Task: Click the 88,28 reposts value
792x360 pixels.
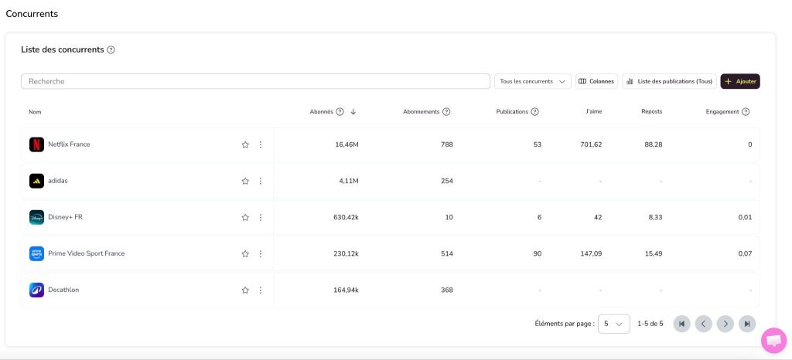Action: (654, 144)
